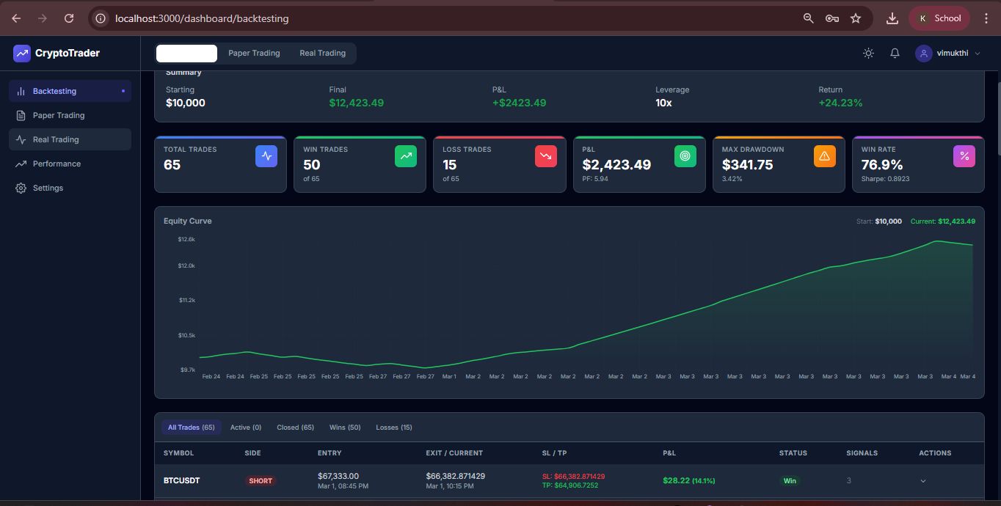This screenshot has height=506, width=1001.
Task: Go back with the browser back arrow
Action: point(16,18)
